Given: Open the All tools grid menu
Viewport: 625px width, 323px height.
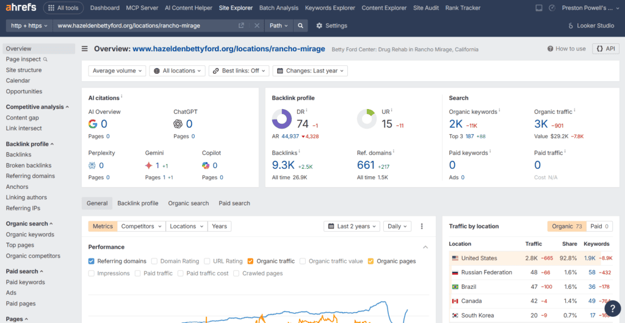Looking at the screenshot, I should pos(63,7).
